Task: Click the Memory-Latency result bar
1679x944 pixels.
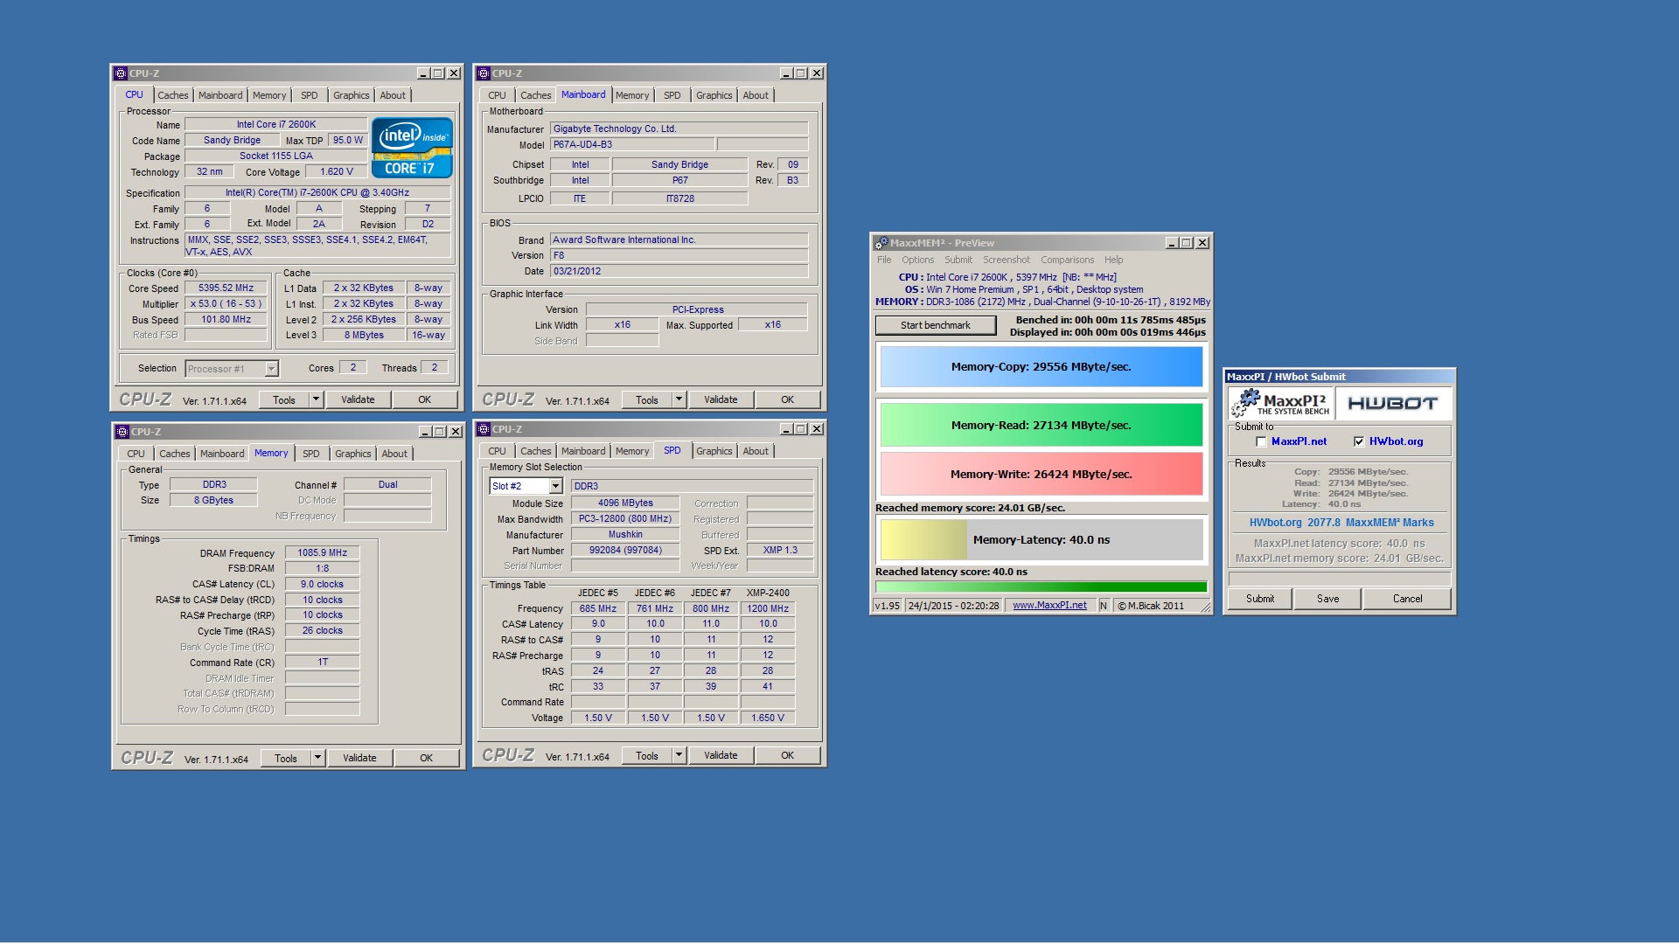Action: click(1041, 540)
